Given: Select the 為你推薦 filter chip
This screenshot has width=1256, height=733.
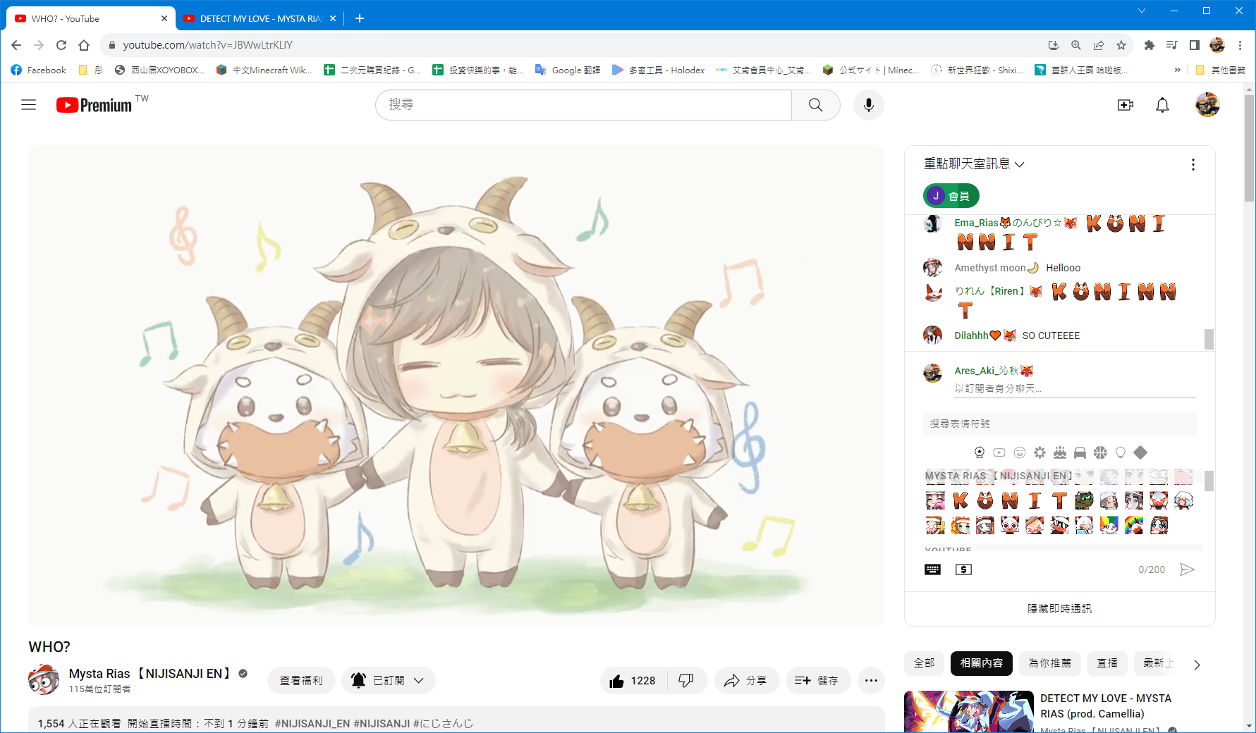Looking at the screenshot, I should click(1050, 663).
